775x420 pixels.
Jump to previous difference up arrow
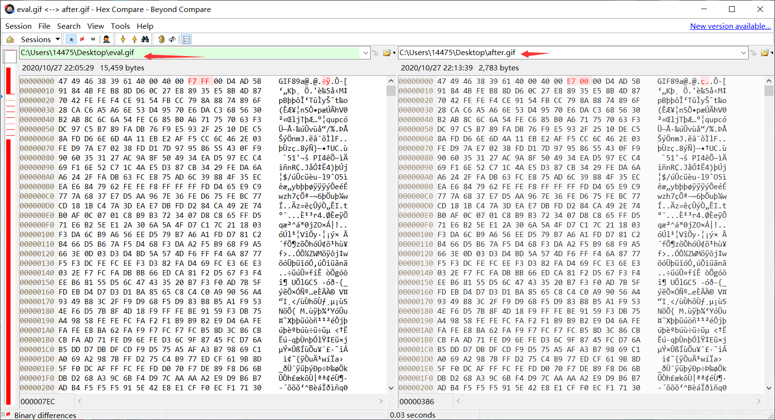pos(134,39)
